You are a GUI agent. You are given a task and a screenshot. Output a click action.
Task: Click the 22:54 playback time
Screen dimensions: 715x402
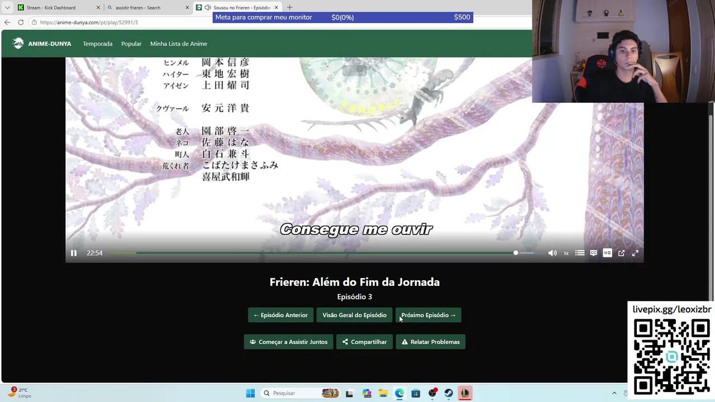(94, 253)
